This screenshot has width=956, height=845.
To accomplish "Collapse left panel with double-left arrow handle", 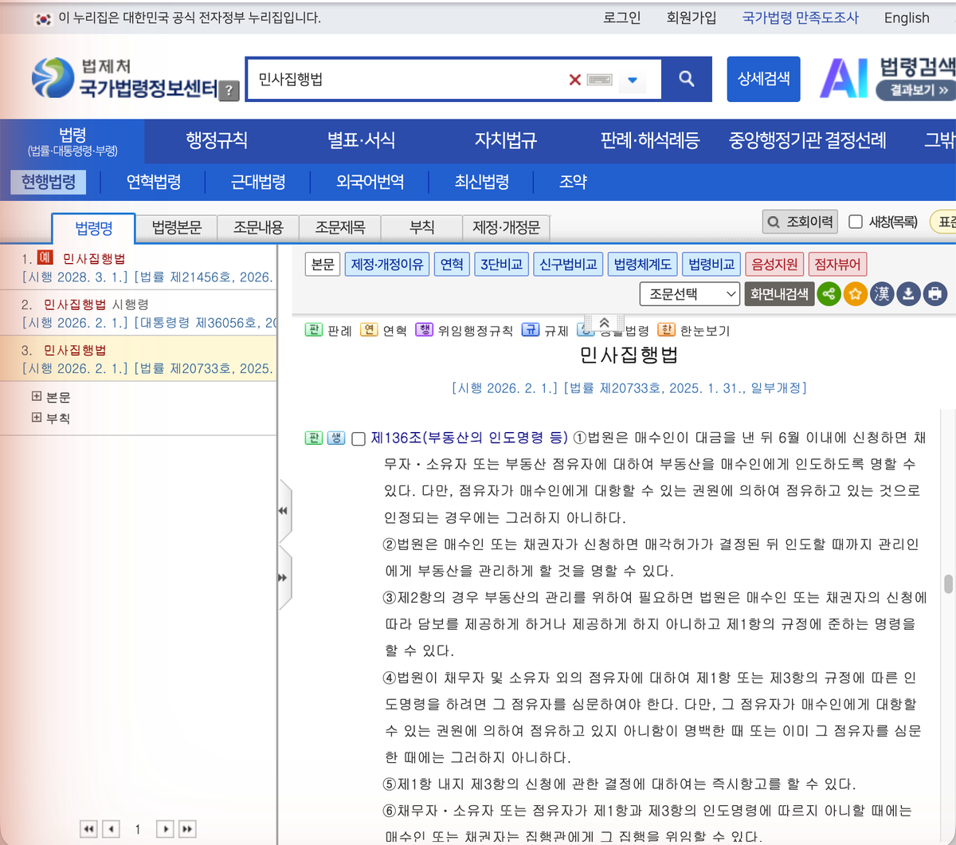I will [x=284, y=511].
